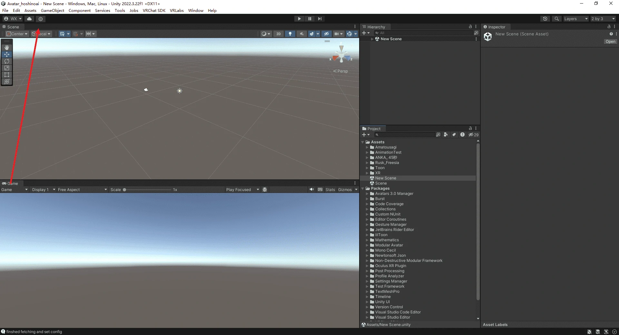This screenshot has height=335, width=619.
Task: Click the Play button
Action: click(299, 19)
